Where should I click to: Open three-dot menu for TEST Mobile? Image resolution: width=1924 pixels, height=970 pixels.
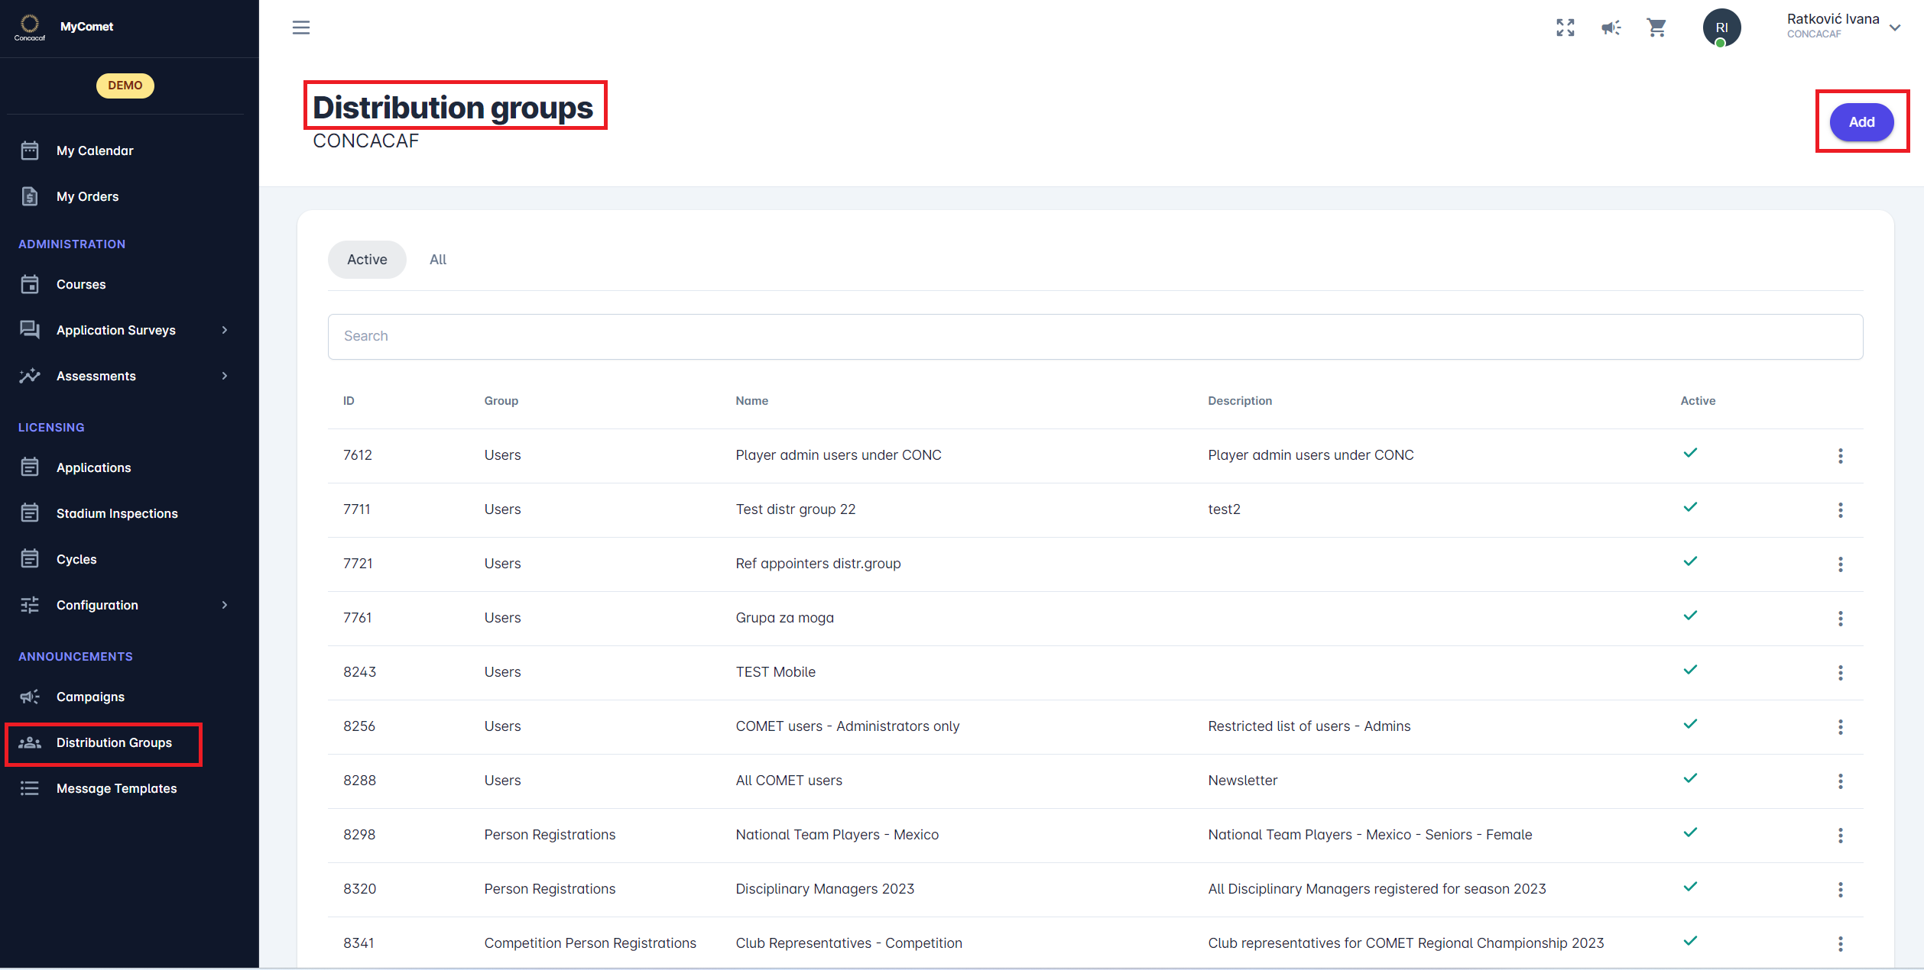1840,673
